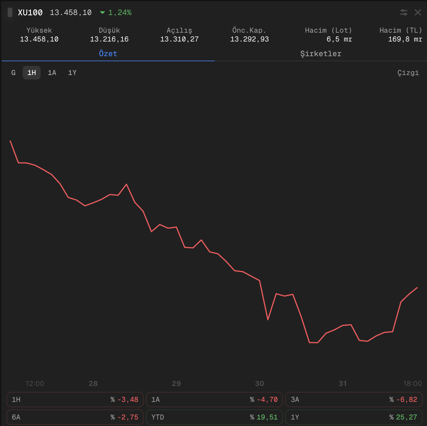
Task: Select the 1Y yearly range
Action: click(x=72, y=73)
